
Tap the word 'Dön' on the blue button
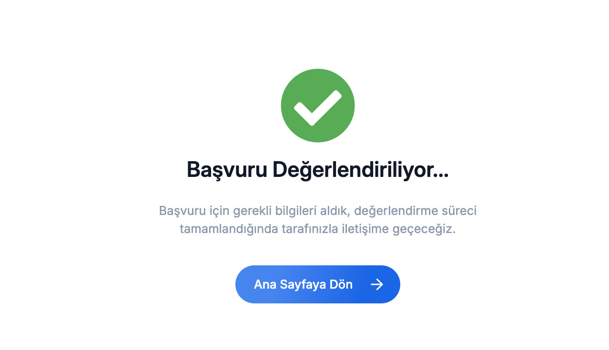pyautogui.click(x=342, y=284)
